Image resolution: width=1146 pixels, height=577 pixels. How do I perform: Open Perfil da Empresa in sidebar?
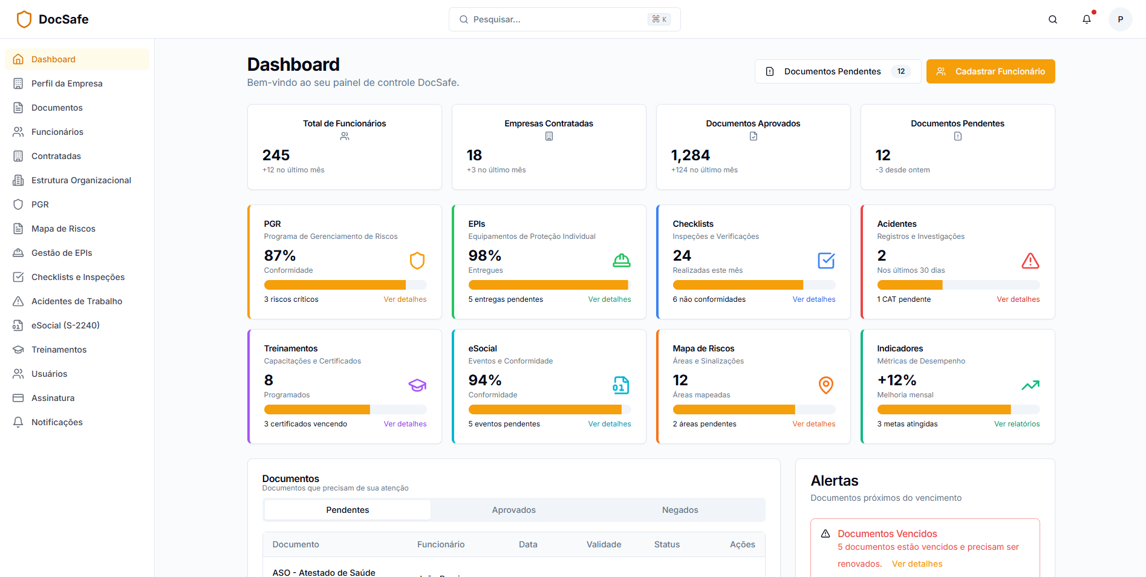(x=77, y=83)
